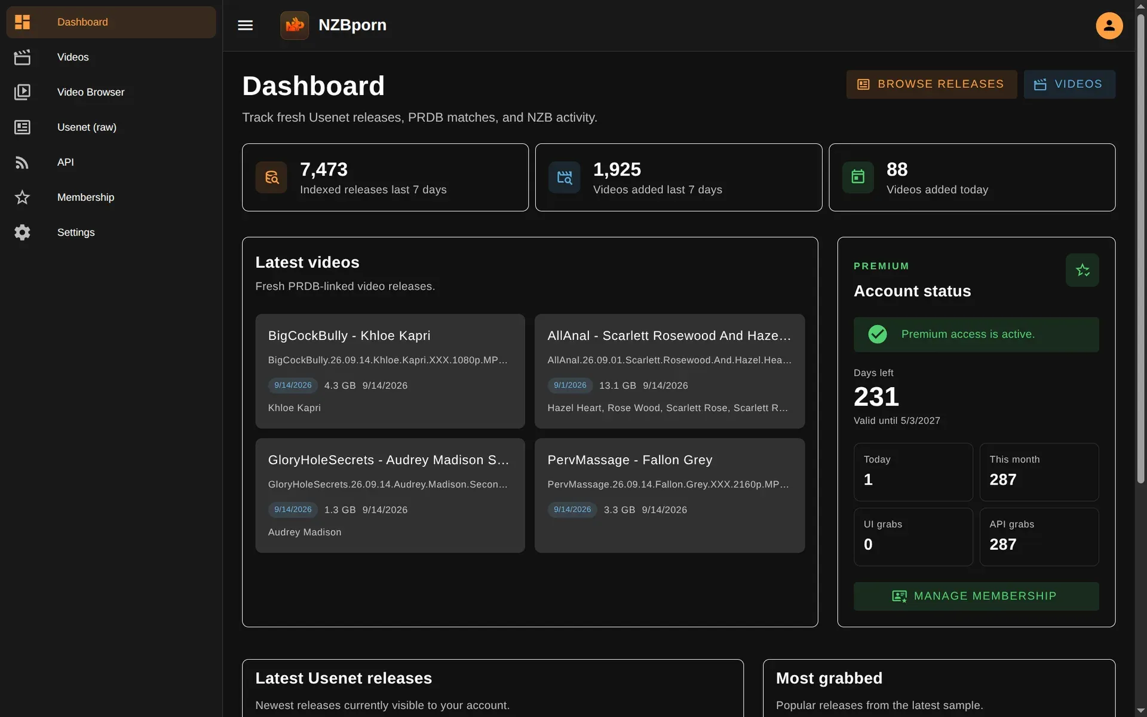The height and width of the screenshot is (717, 1147).
Task: Open Settings in the sidebar
Action: point(111,232)
